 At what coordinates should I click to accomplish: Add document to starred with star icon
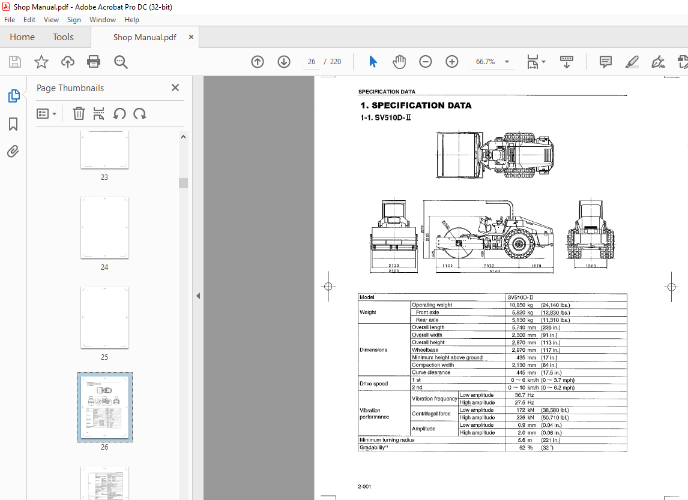coord(41,62)
